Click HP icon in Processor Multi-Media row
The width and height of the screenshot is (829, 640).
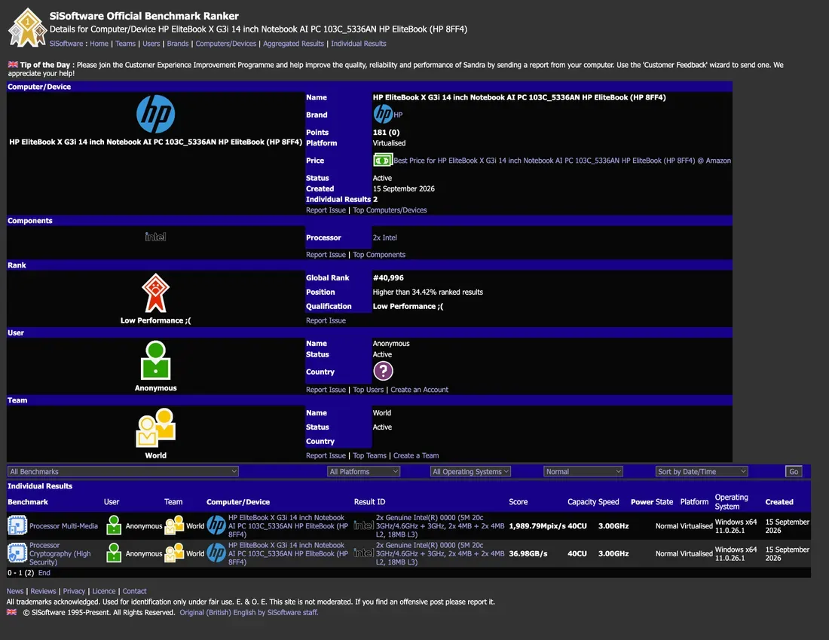click(216, 525)
